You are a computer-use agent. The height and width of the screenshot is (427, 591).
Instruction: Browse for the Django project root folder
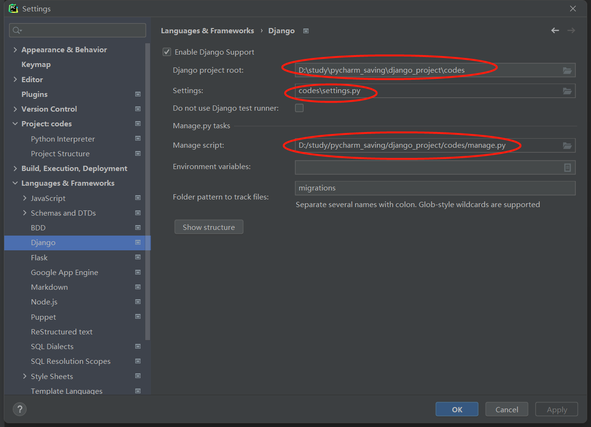click(567, 70)
